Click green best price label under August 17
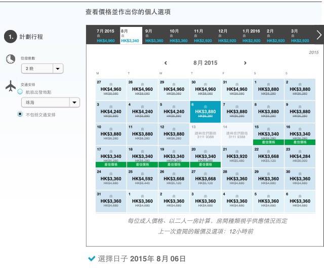The width and height of the screenshot is (324, 268). (x=110, y=164)
